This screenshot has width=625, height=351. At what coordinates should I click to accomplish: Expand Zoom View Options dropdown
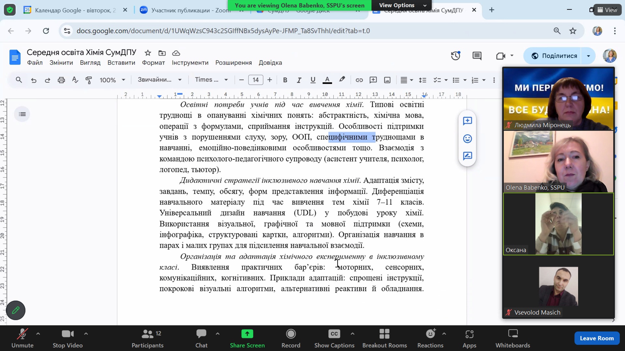click(401, 5)
